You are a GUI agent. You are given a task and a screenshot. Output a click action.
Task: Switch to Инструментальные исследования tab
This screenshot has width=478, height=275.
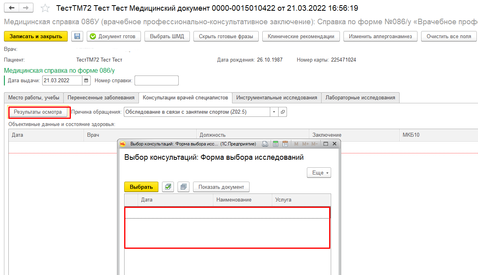(x=277, y=98)
